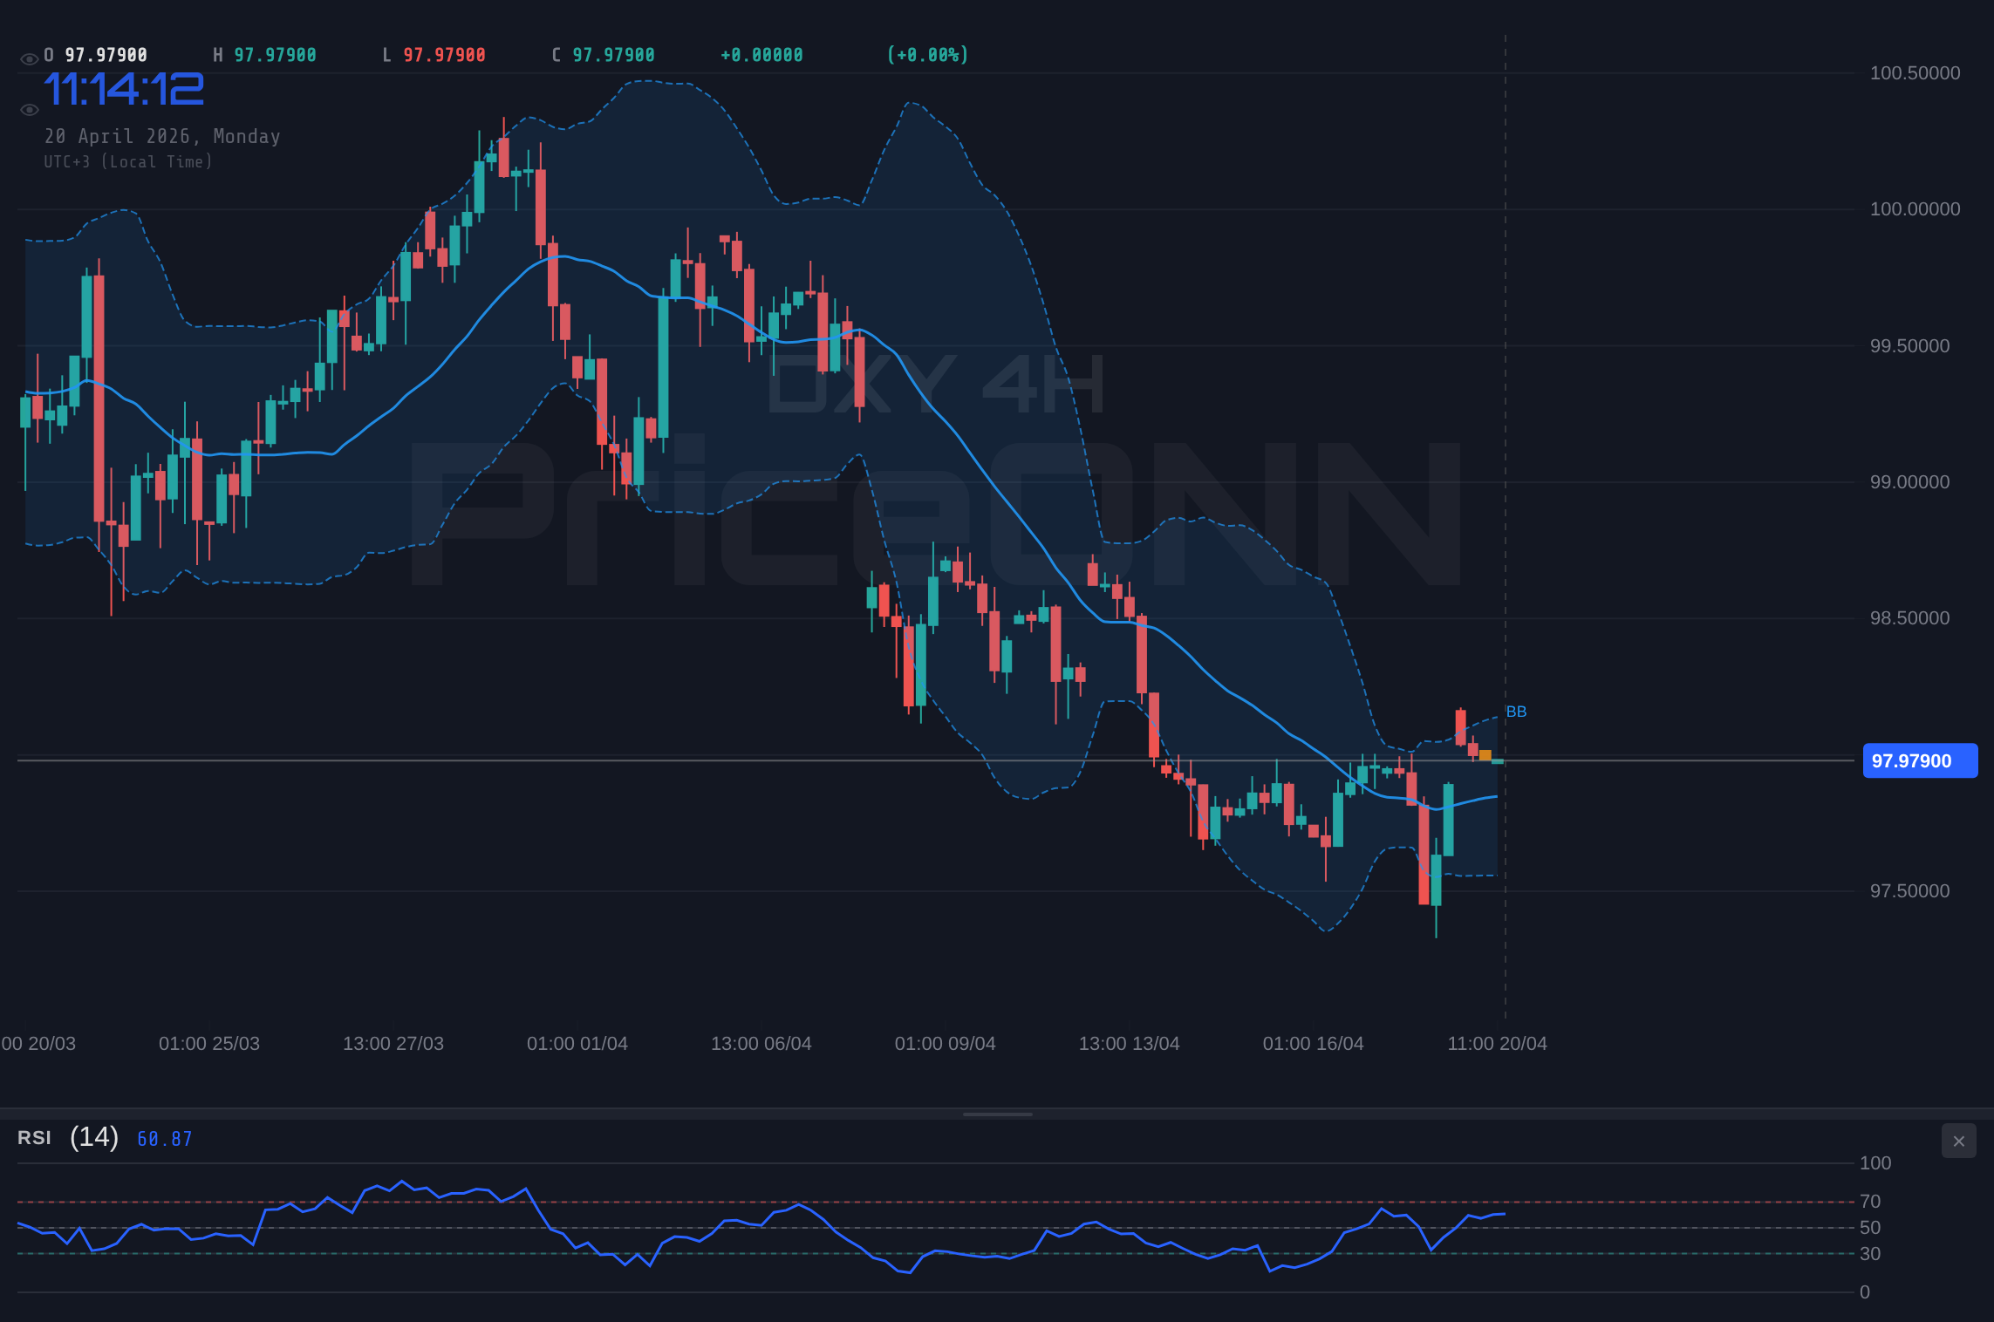The image size is (1994, 1322).
Task: Click the +0.00000 change value
Action: click(761, 55)
